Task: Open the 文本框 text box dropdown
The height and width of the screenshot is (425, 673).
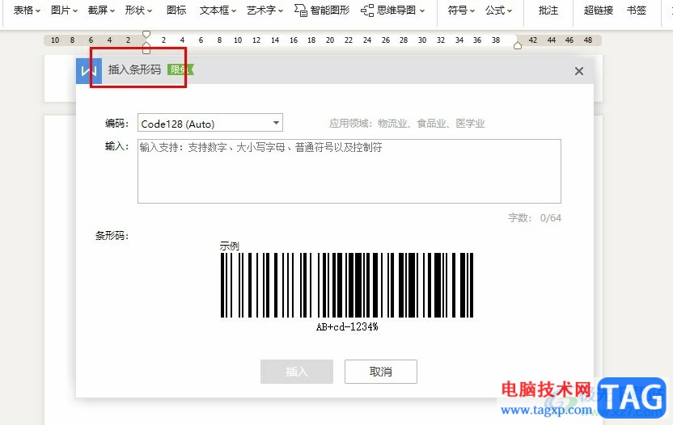Action: (x=218, y=11)
